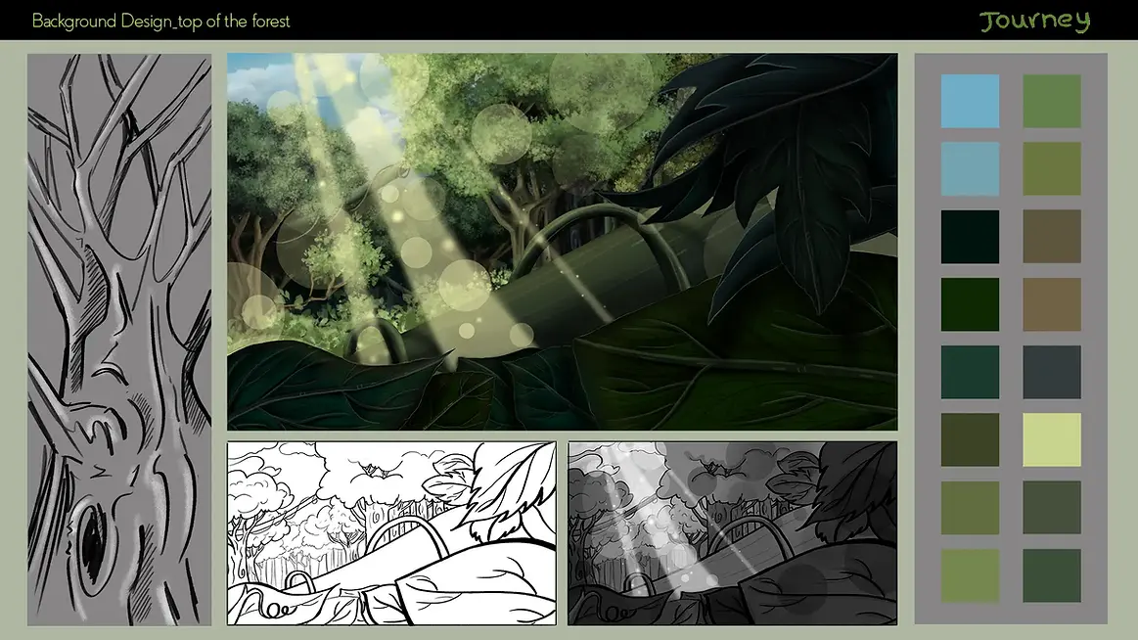This screenshot has width=1138, height=640.
Task: Choose the dark teal color swatch
Action: coord(971,372)
